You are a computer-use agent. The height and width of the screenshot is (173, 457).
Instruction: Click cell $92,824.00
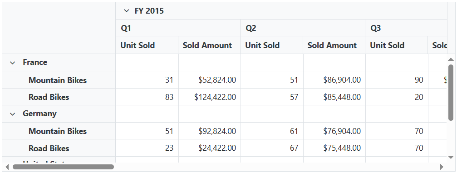(209, 131)
